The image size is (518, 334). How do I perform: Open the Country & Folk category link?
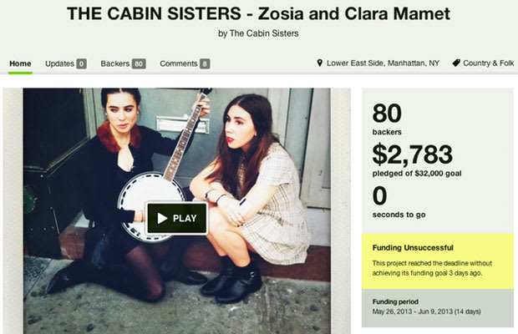(488, 63)
